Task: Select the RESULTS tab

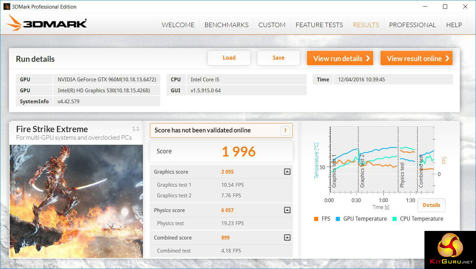Action: click(366, 25)
